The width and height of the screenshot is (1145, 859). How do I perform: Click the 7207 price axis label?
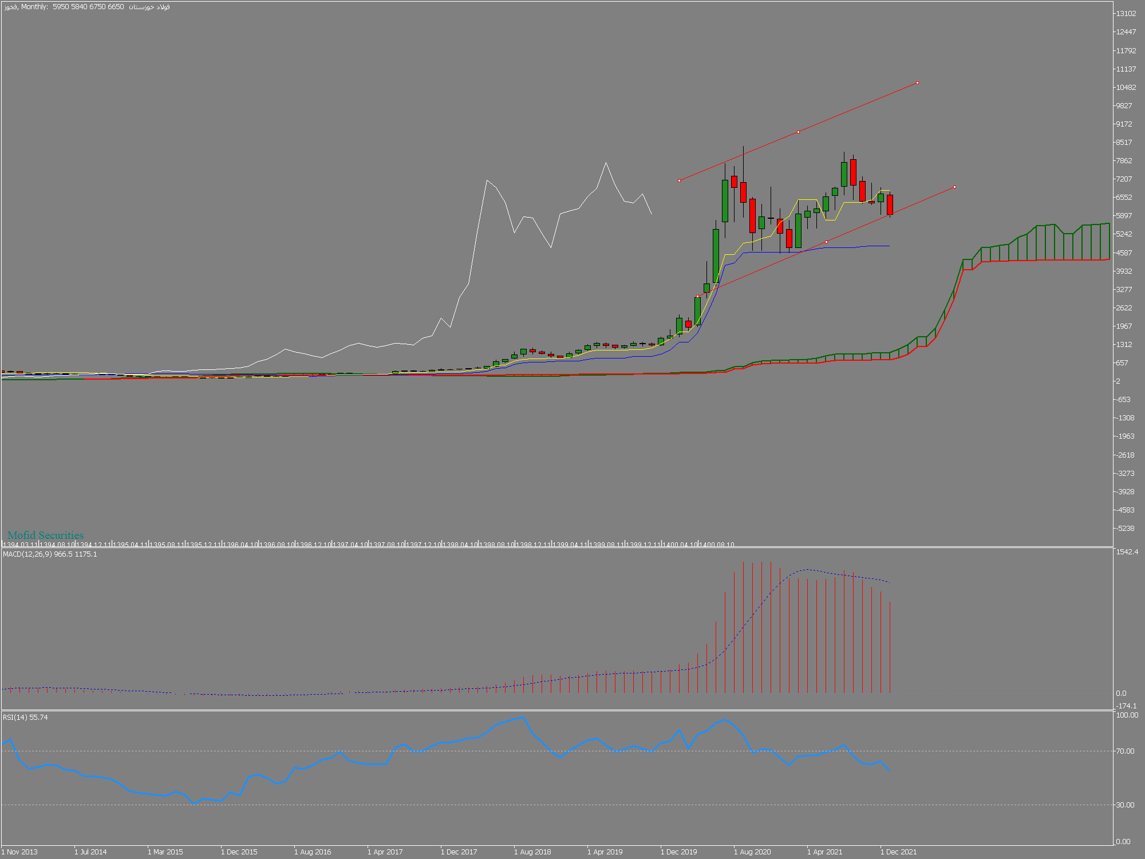click(x=1124, y=179)
